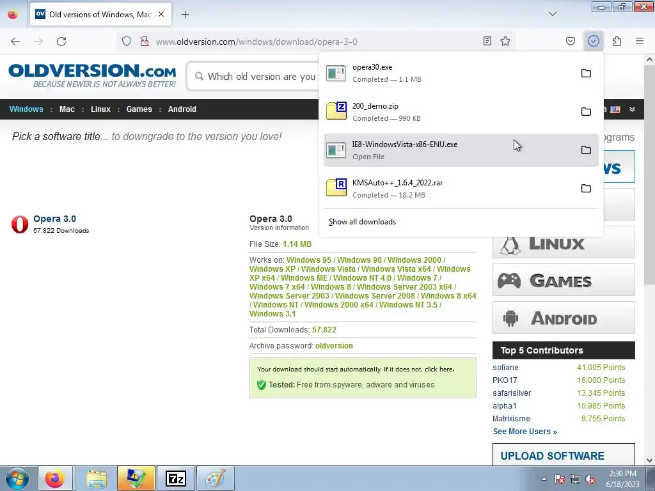The image size is (655, 491).
Task: Click the OLDVERSION.COM logo
Action: [x=92, y=75]
